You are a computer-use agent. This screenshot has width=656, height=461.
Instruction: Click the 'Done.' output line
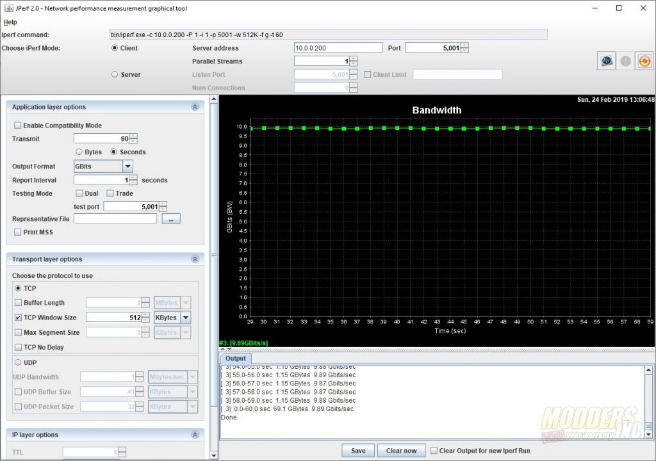tap(229, 417)
